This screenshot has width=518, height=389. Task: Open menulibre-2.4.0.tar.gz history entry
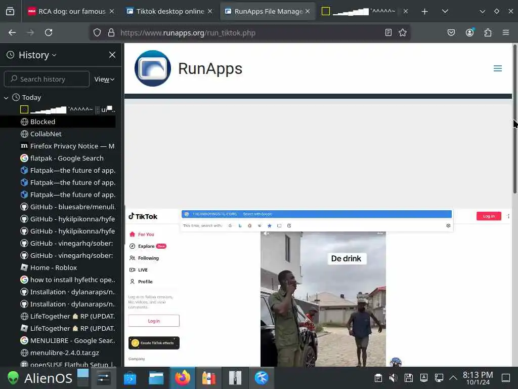pyautogui.click(x=58, y=353)
